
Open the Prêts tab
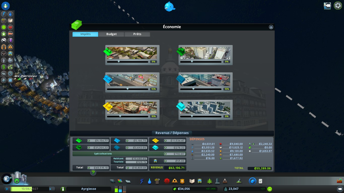[x=137, y=34]
